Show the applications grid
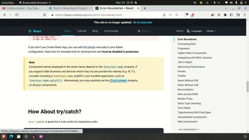The height and width of the screenshot is (140, 249). click(245, 136)
